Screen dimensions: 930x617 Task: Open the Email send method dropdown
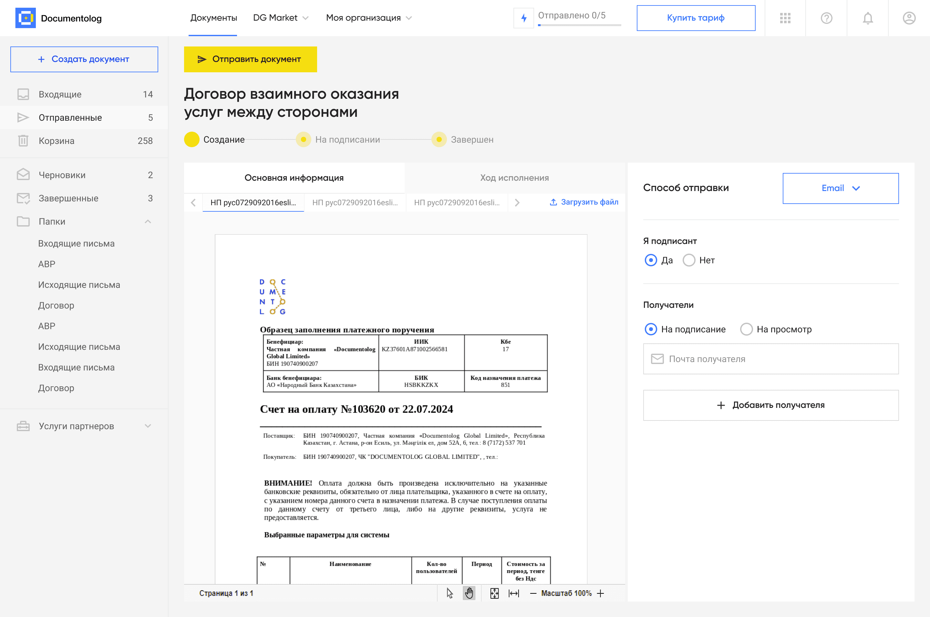(840, 188)
